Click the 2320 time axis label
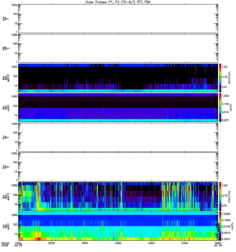236x252 pixels. 151,243
